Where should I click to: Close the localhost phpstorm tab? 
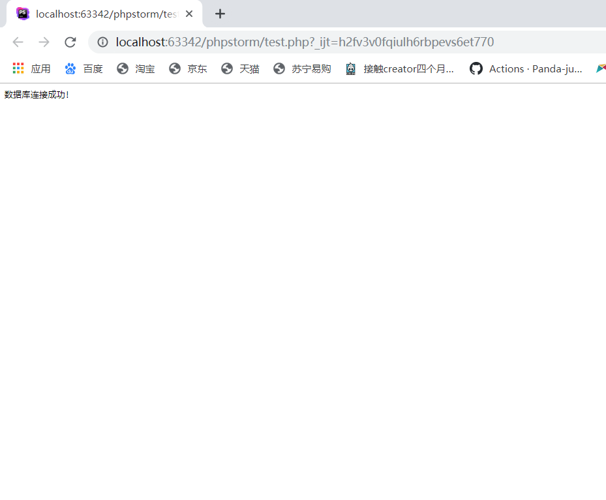click(189, 14)
